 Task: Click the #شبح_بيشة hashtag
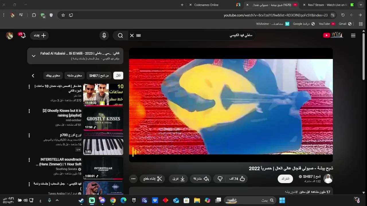point(291,192)
